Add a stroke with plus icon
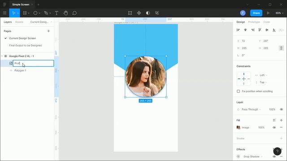This screenshot has height=161, width=287. (x=281, y=138)
